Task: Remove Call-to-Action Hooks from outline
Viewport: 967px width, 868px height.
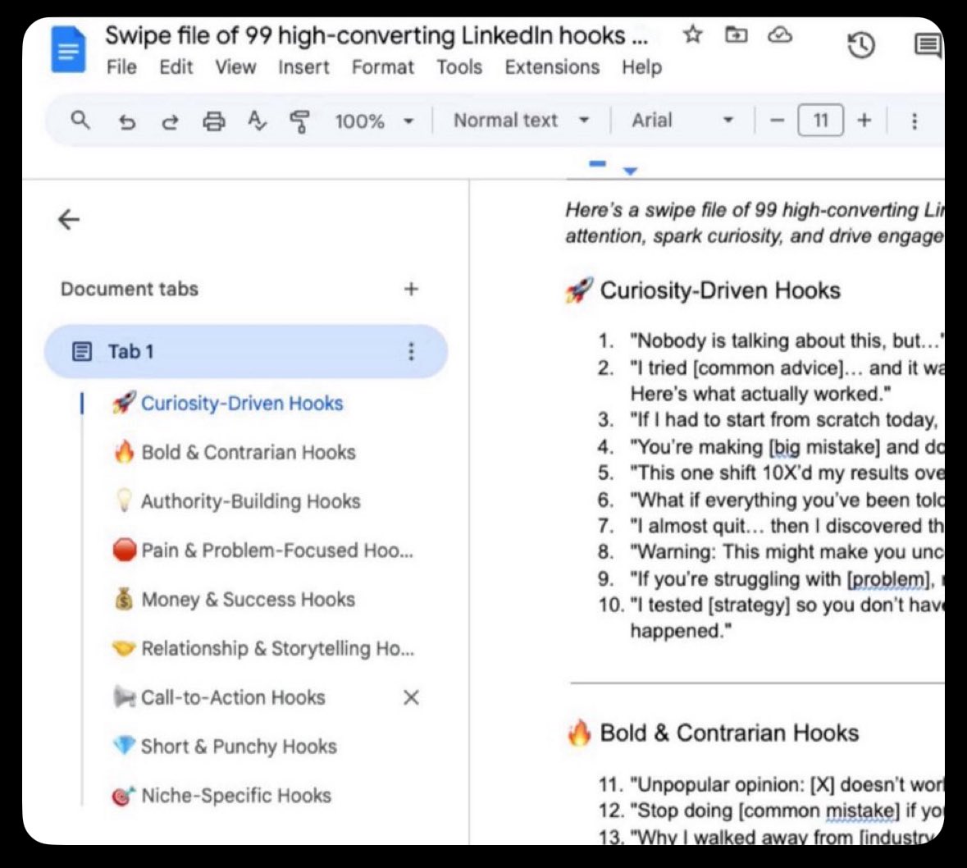Action: (x=412, y=697)
